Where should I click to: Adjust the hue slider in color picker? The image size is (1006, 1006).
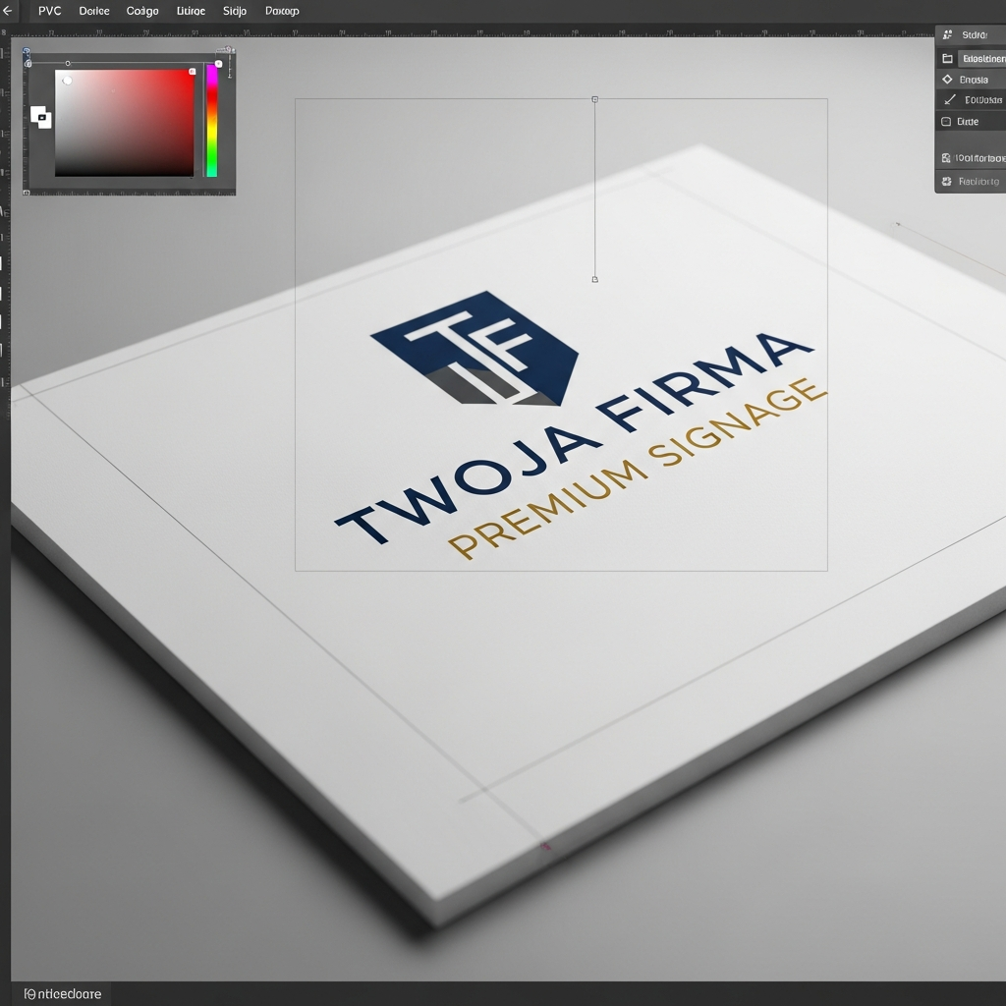click(210, 118)
